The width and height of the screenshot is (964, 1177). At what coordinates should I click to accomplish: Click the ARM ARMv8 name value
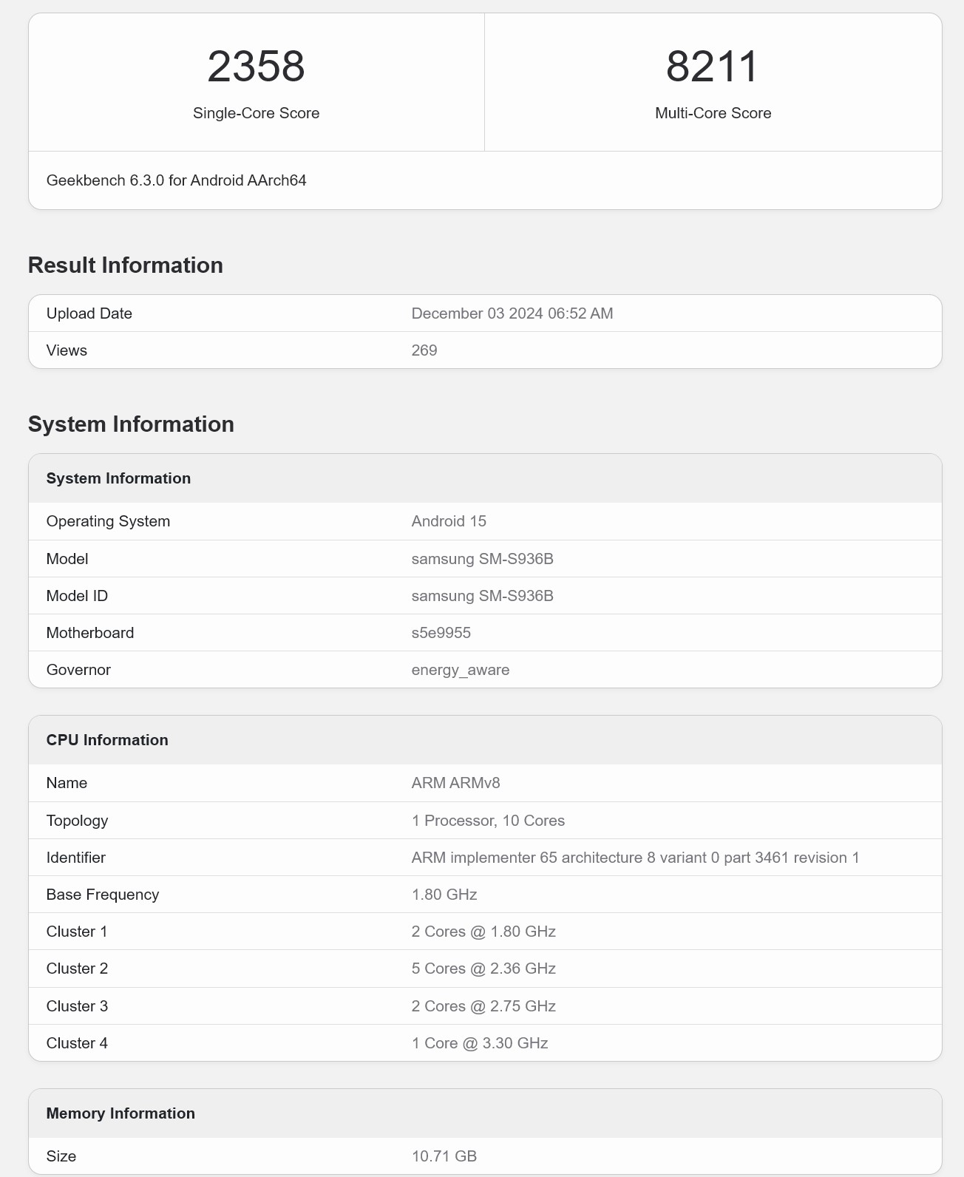point(455,783)
